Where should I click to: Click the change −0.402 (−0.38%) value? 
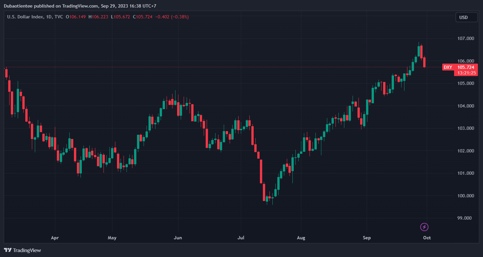pos(172,17)
